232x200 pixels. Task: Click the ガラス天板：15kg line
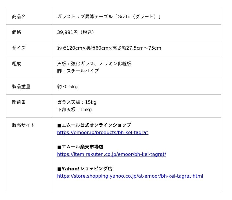(x=77, y=102)
